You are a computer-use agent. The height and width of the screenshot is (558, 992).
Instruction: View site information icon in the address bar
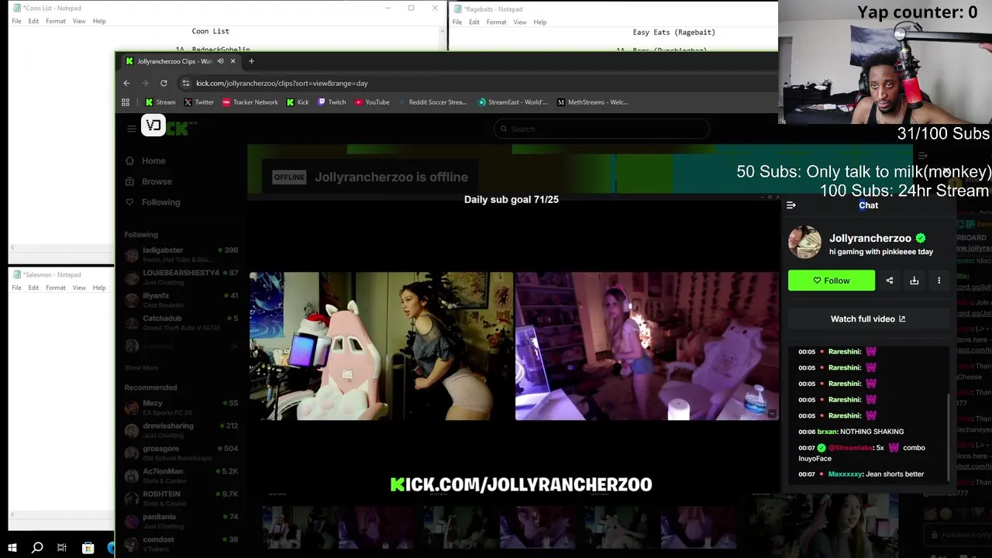point(185,83)
